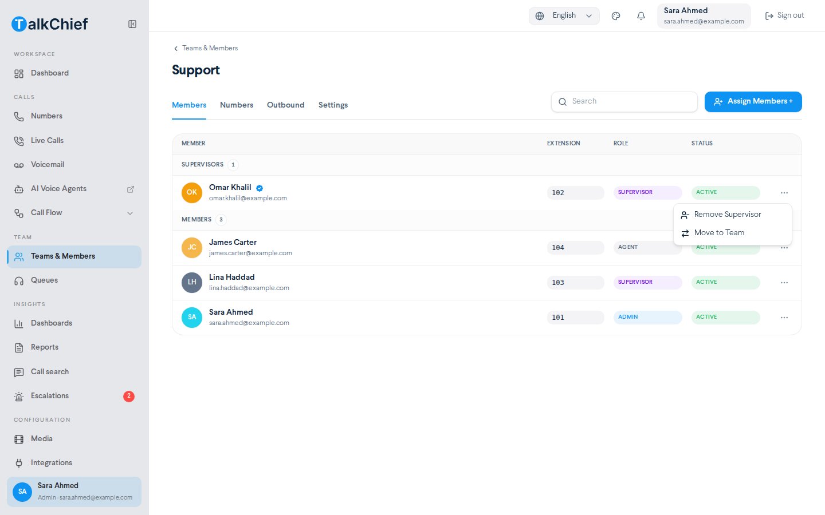Open row actions for Omar Khalil
The height and width of the screenshot is (515, 825).
[784, 193]
